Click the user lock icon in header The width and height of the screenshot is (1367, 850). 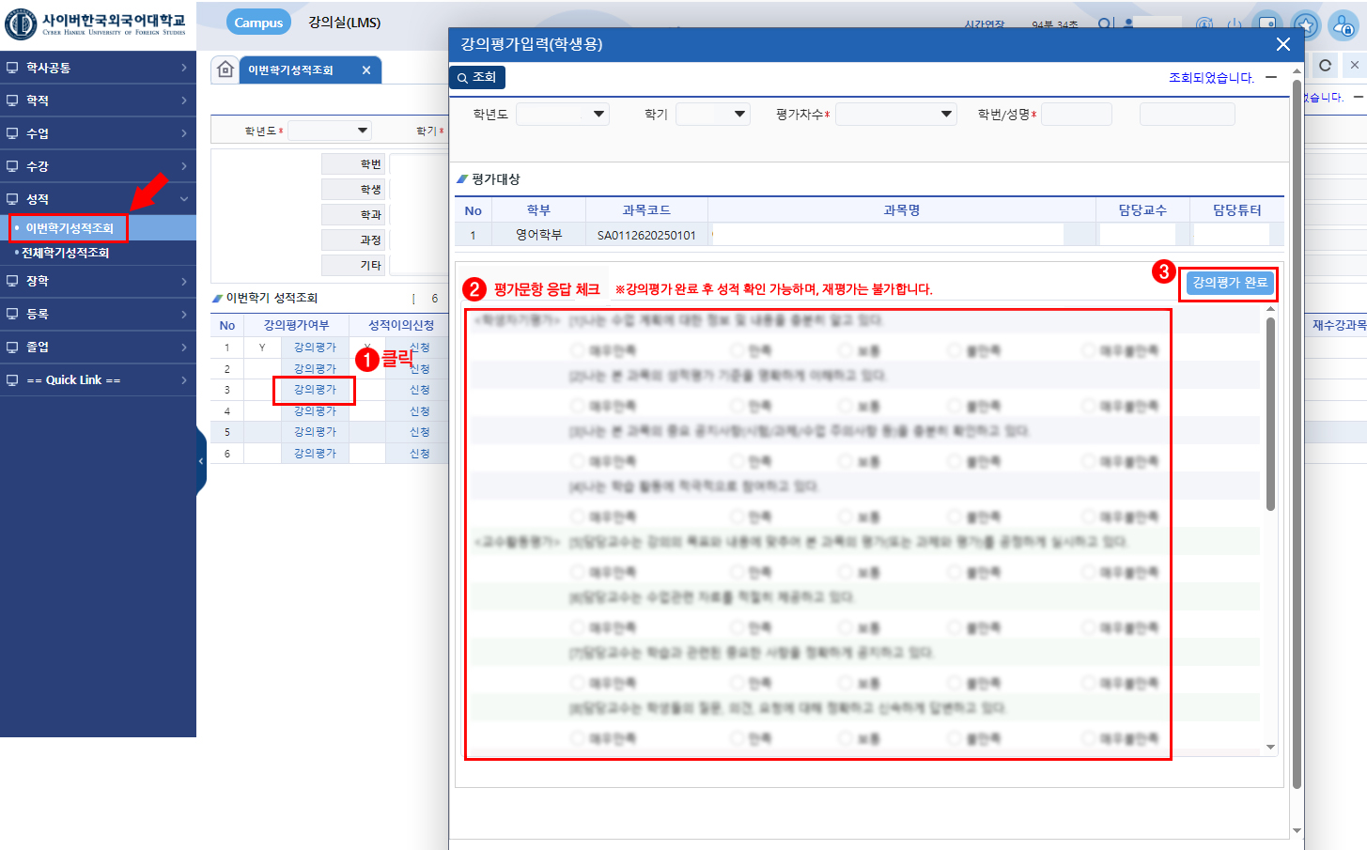coord(1343,25)
